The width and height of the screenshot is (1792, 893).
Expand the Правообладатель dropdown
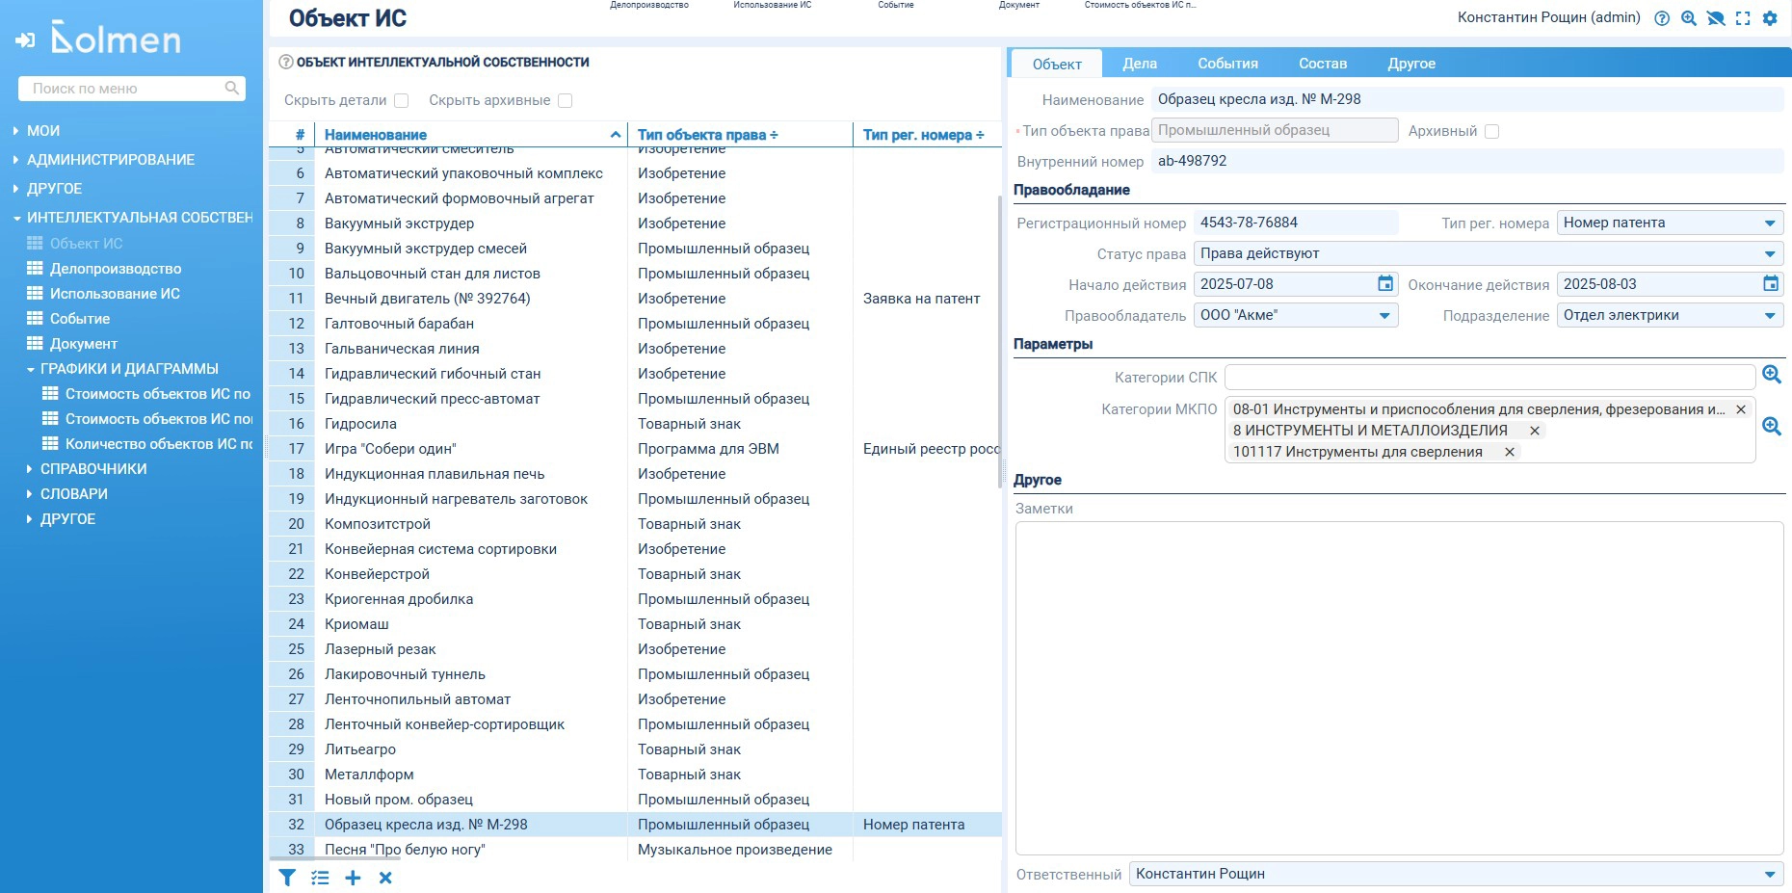tap(1384, 316)
